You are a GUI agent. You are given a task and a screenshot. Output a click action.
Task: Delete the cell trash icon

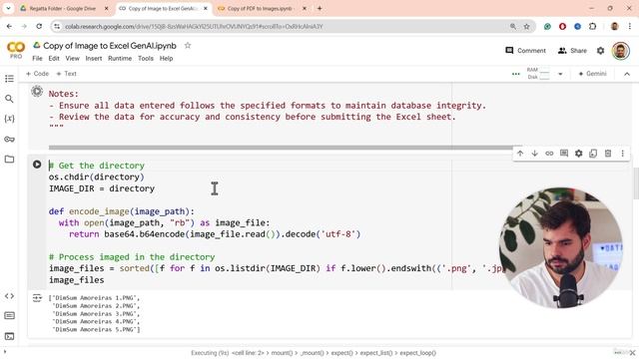point(608,154)
